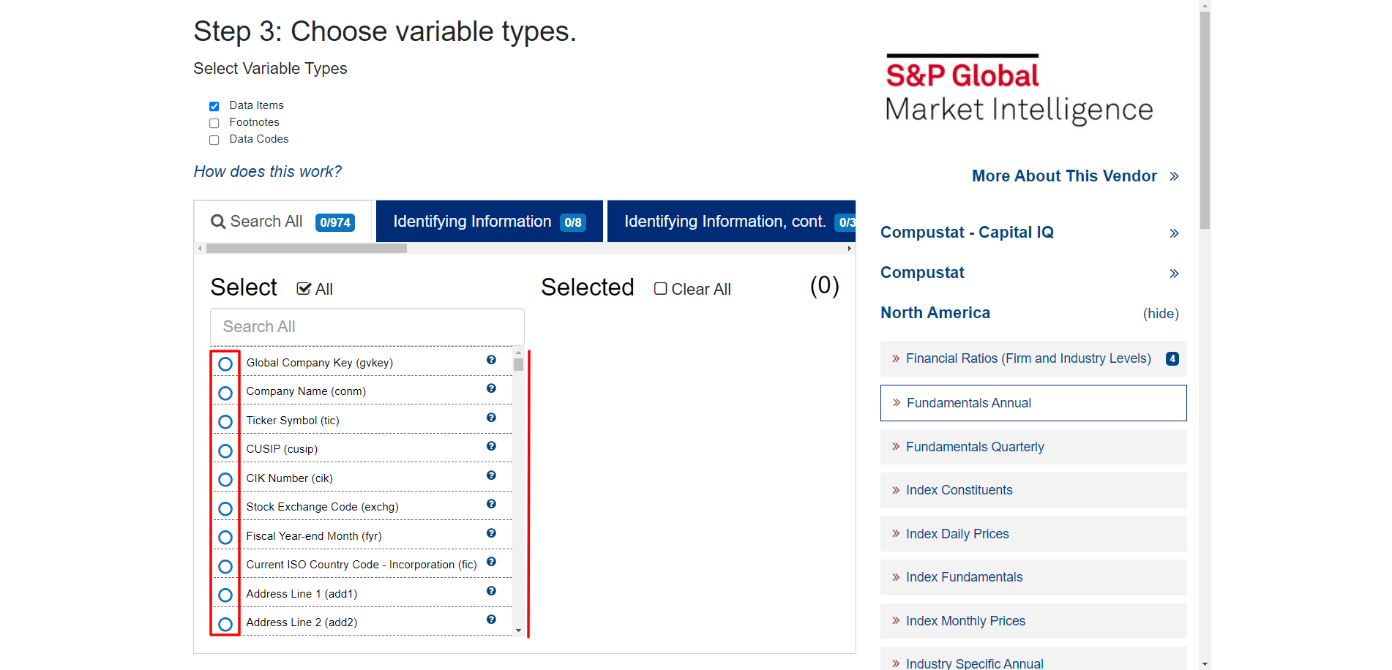Enable the Footnotes checkbox
This screenshot has width=1392, height=670.
214,123
